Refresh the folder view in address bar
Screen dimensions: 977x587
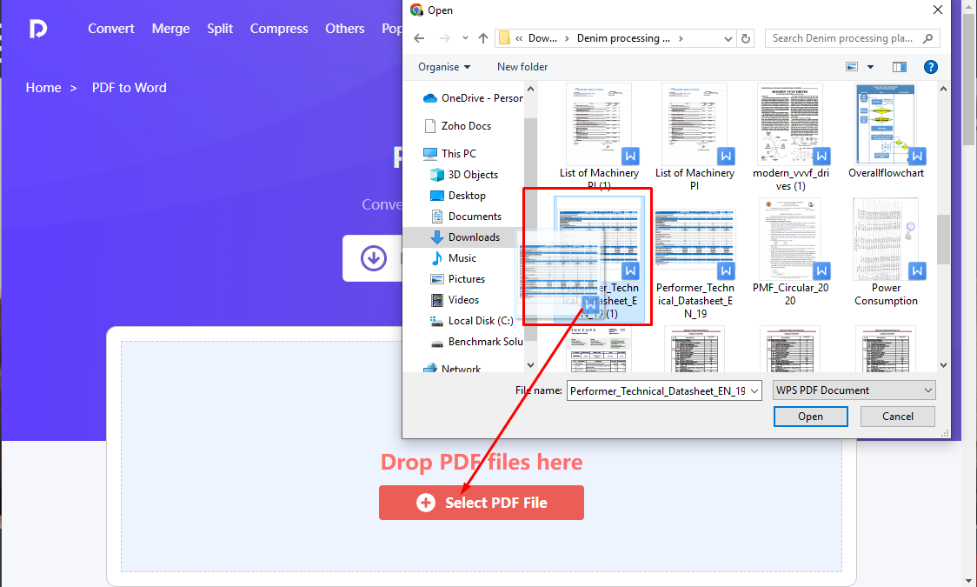pos(745,38)
